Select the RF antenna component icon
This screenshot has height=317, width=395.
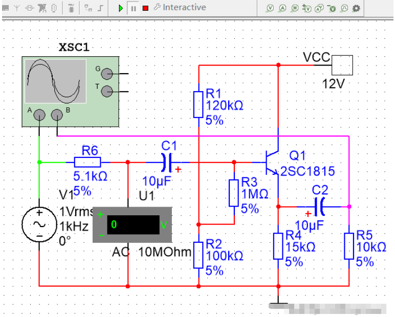pos(17,8)
